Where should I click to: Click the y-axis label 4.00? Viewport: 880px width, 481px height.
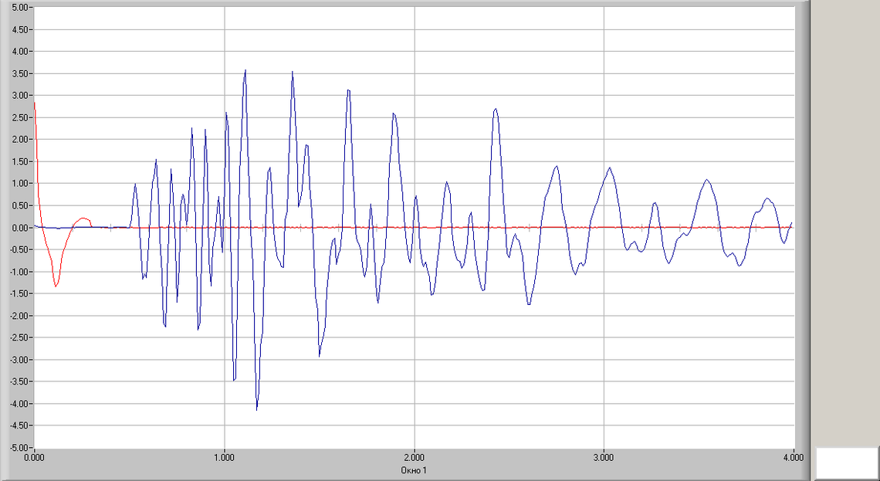19,51
